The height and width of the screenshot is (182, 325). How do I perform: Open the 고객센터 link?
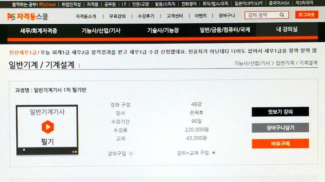[175, 16]
